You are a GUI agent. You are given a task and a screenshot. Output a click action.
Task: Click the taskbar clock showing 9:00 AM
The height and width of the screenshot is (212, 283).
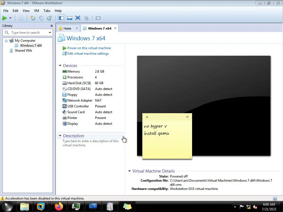(x=269, y=207)
